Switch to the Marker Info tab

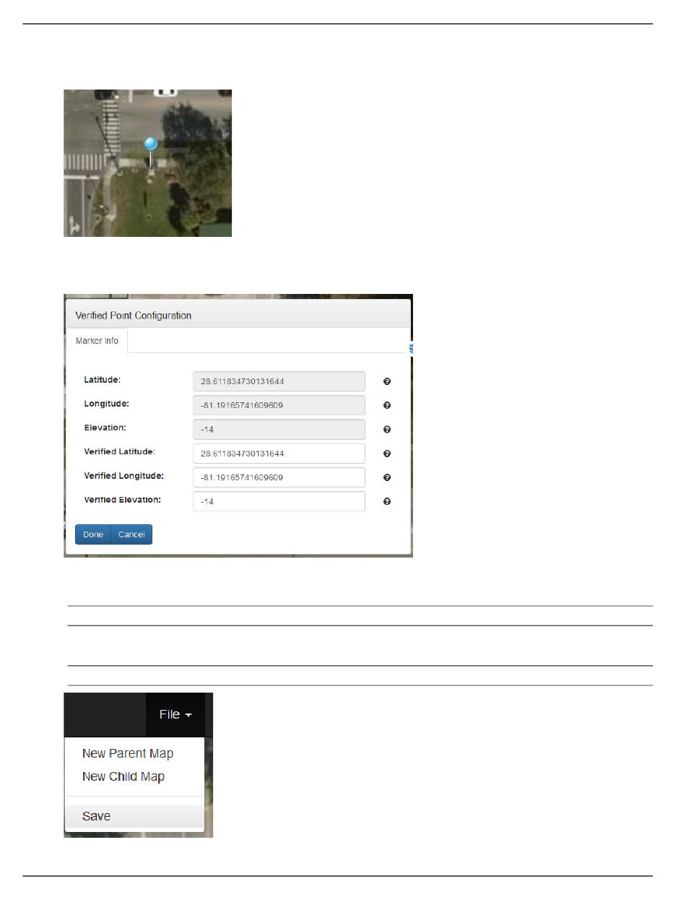(x=97, y=341)
